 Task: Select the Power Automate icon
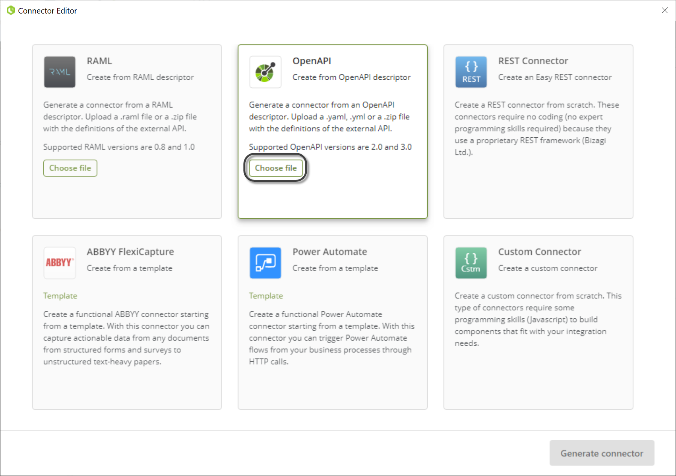click(x=265, y=263)
